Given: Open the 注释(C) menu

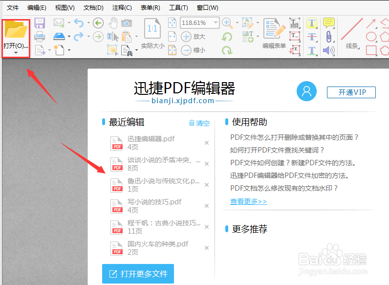Looking at the screenshot, I should pos(122,8).
